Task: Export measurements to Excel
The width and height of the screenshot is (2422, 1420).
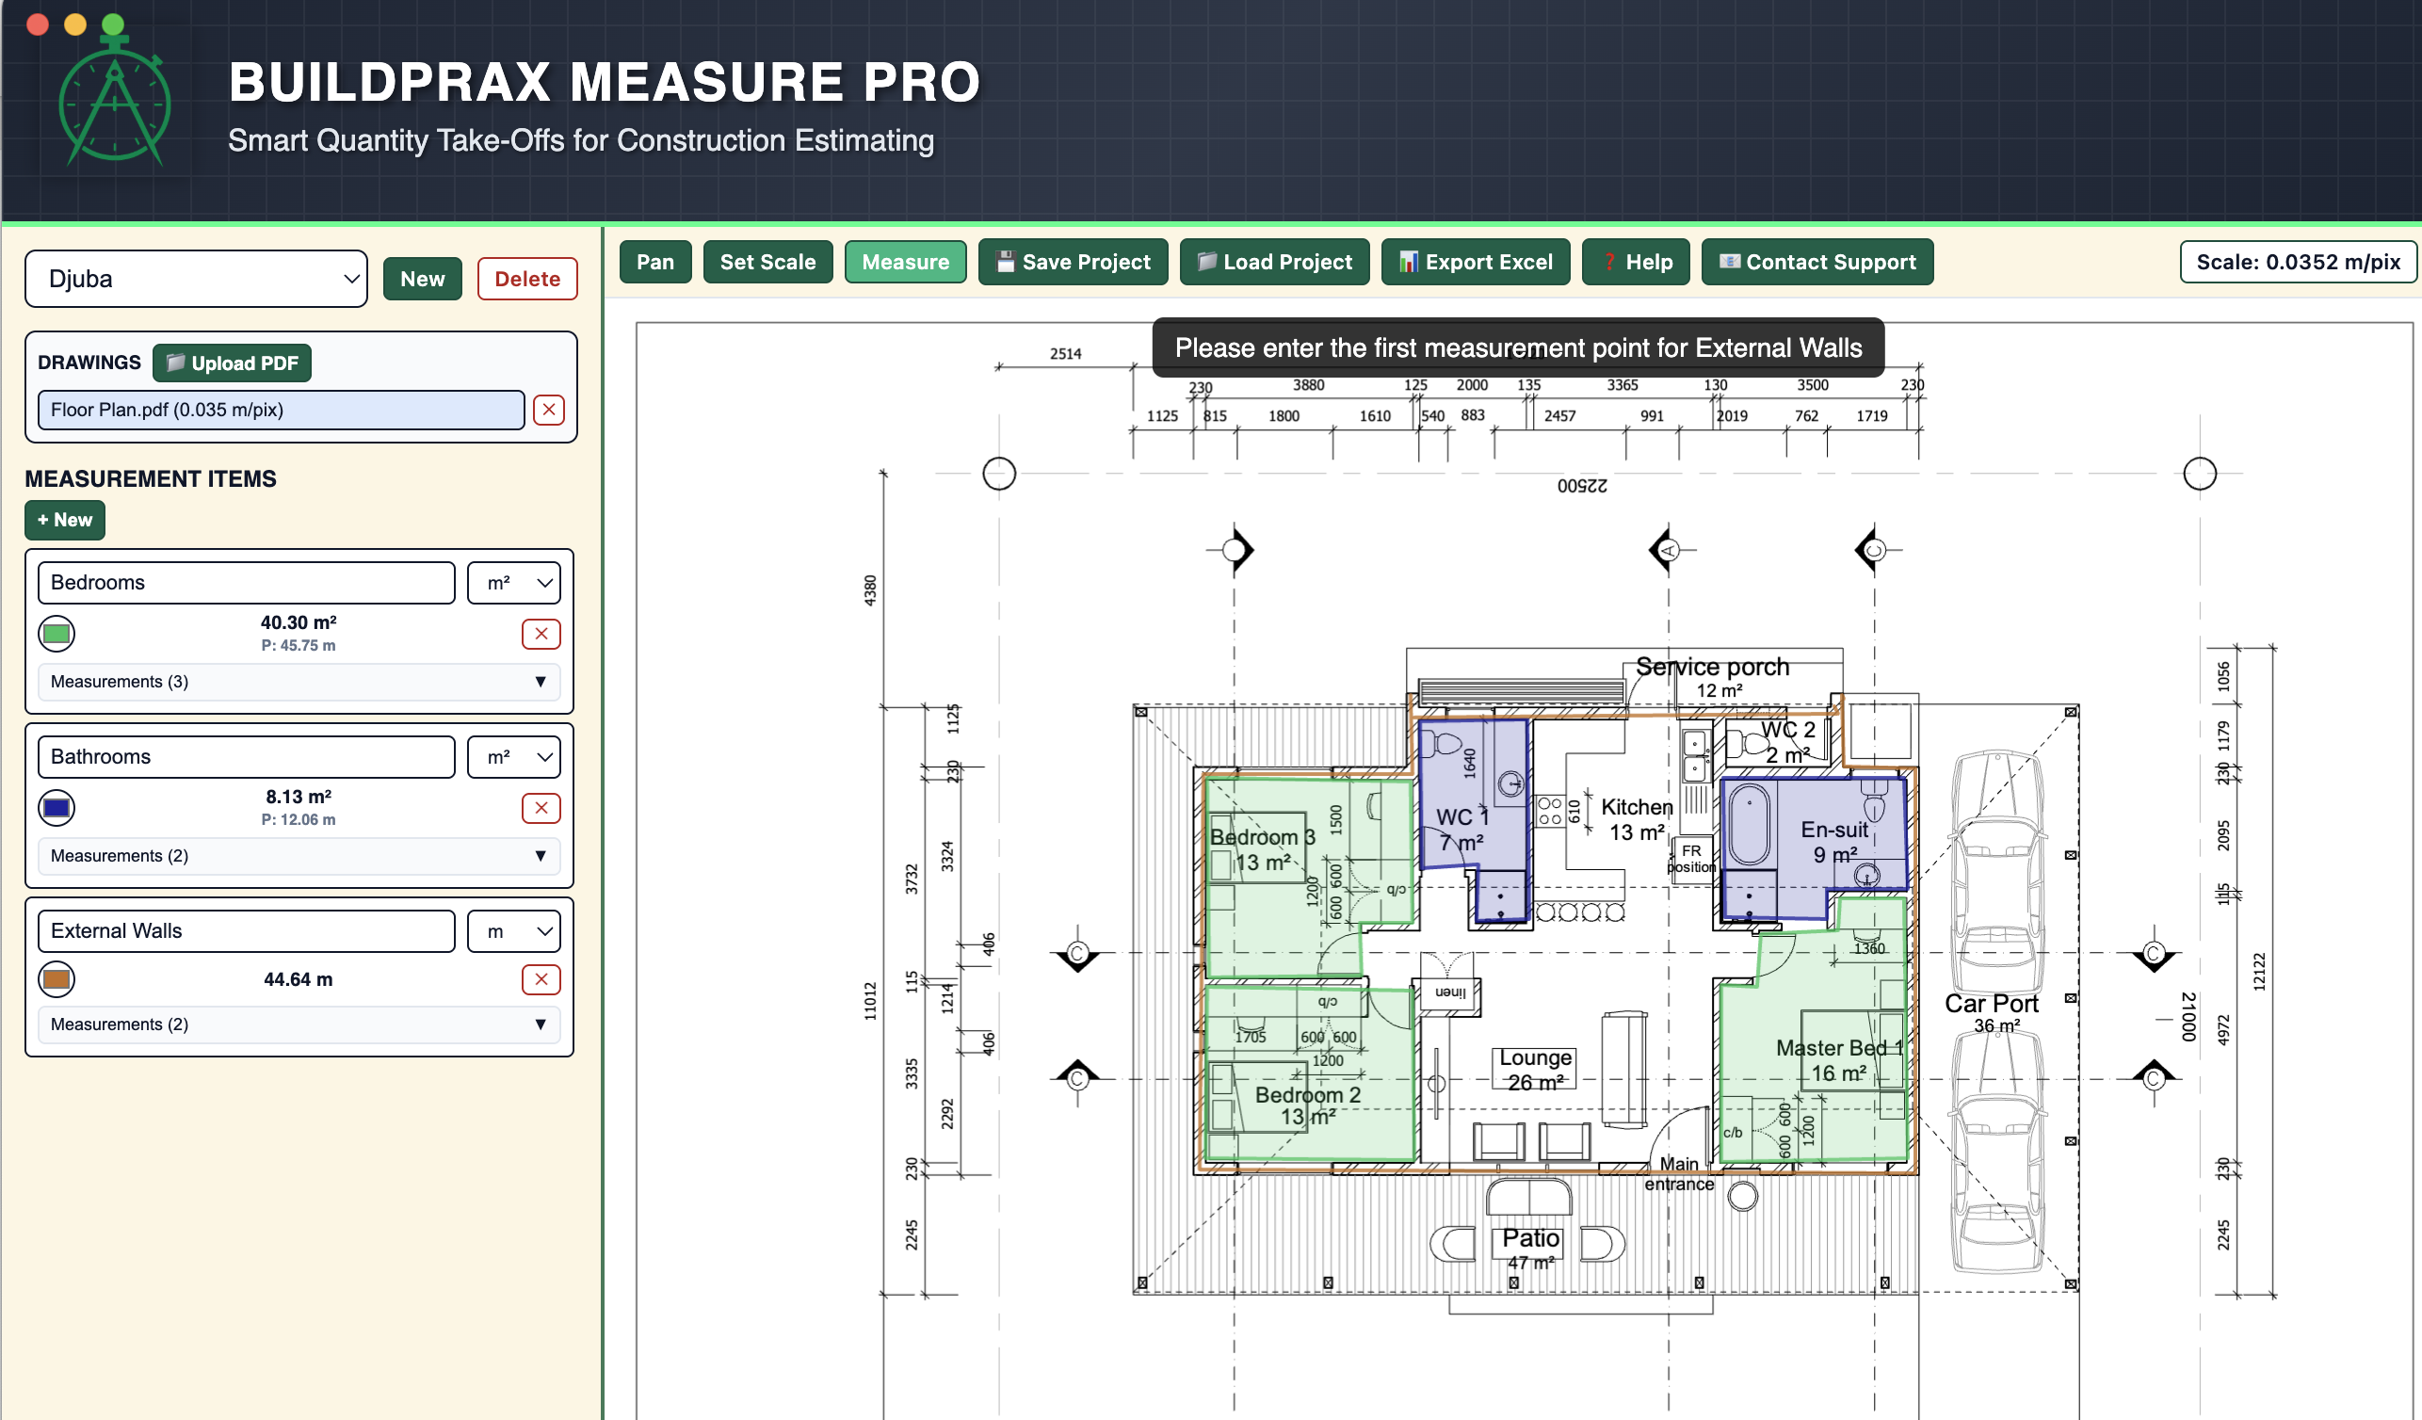Action: (1476, 262)
